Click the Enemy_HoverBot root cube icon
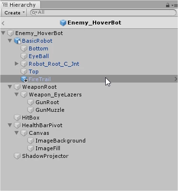178x191 pixels. pos(11,33)
